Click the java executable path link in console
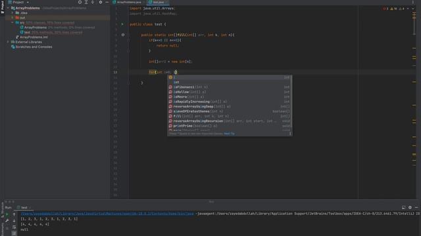This screenshot has width=421, height=236. pos(107,214)
